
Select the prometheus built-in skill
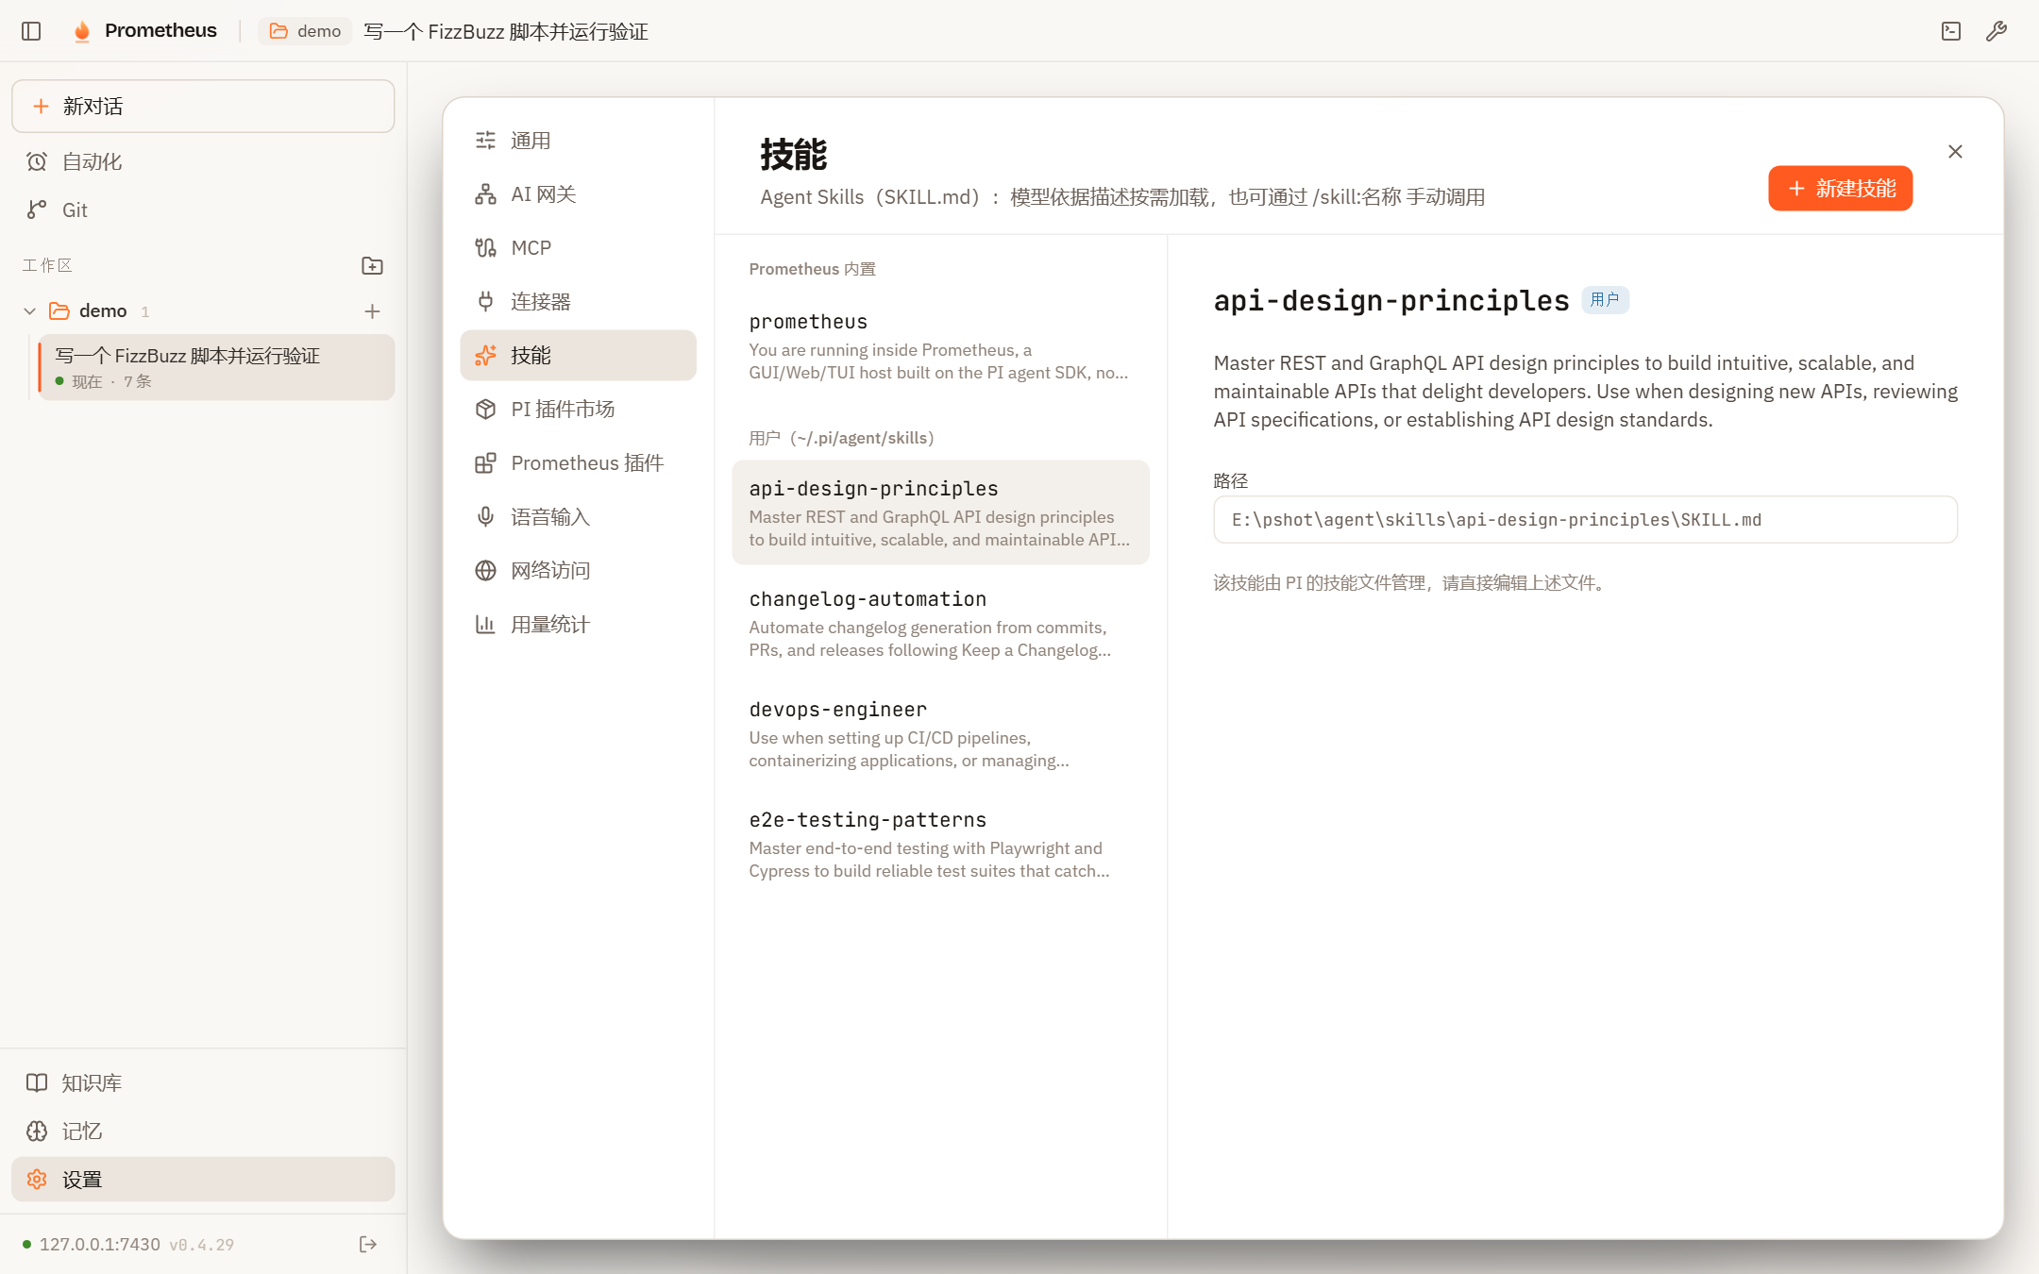(940, 345)
